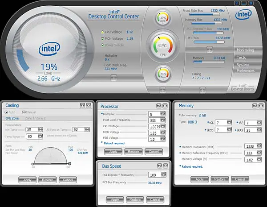Close the Memory panel

(261, 106)
